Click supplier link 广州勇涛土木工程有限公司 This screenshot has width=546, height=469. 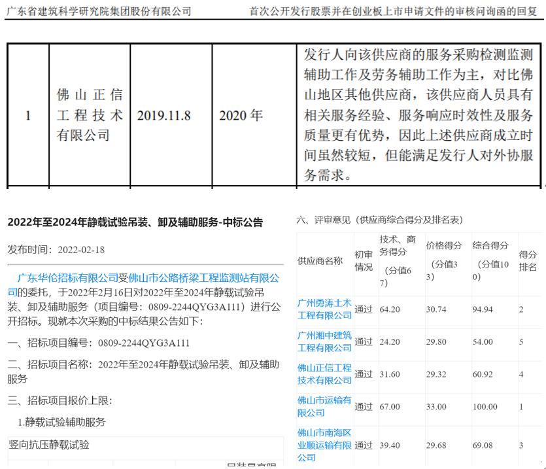point(324,309)
